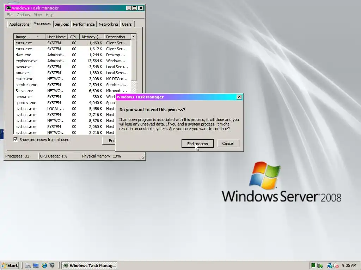
Task: Confirm with the End process button
Action: coord(197,143)
